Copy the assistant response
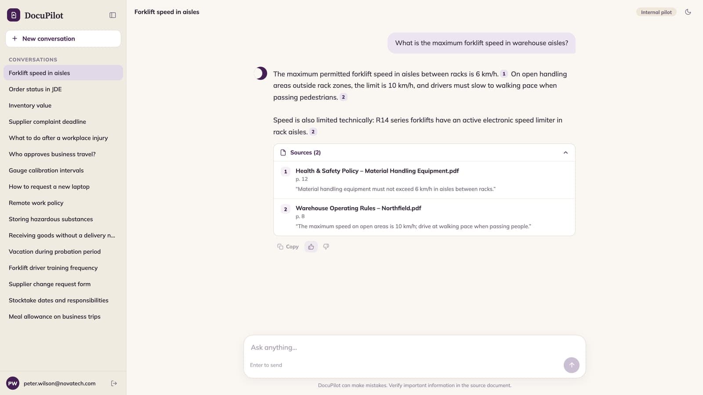This screenshot has height=395, width=703. [x=288, y=247]
